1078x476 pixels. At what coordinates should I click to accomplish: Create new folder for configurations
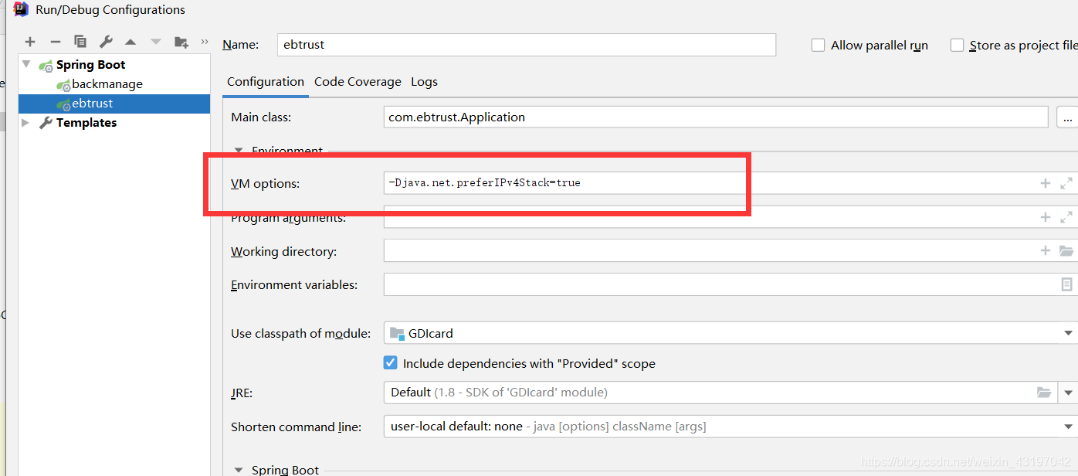tap(181, 42)
